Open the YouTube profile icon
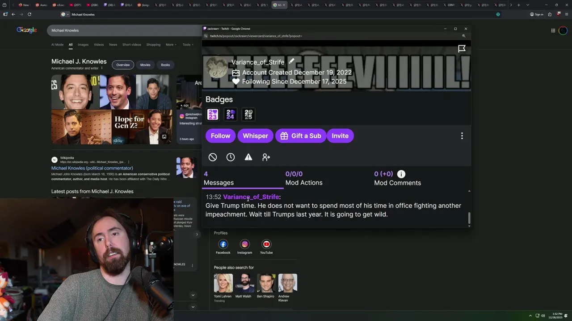 266,244
